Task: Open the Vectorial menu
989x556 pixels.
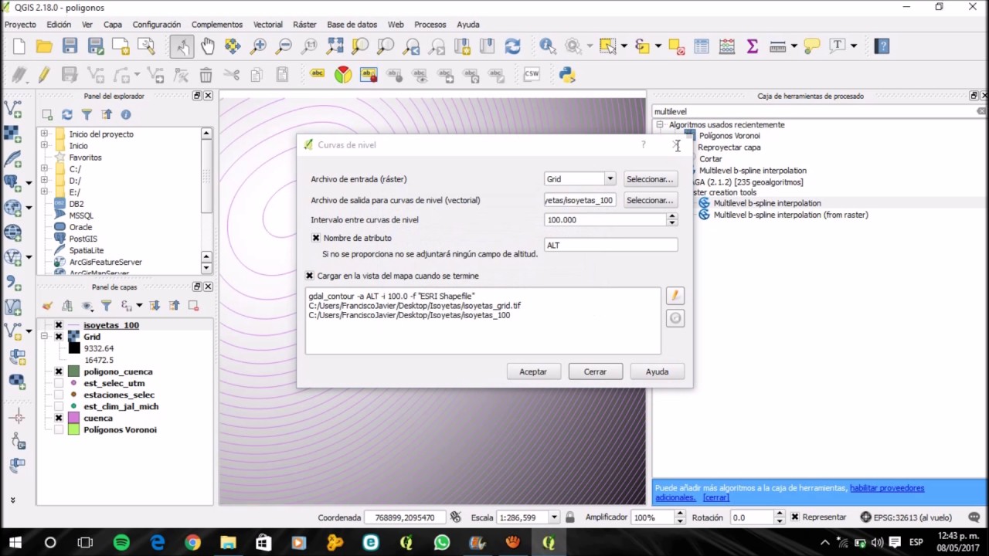Action: pyautogui.click(x=268, y=25)
